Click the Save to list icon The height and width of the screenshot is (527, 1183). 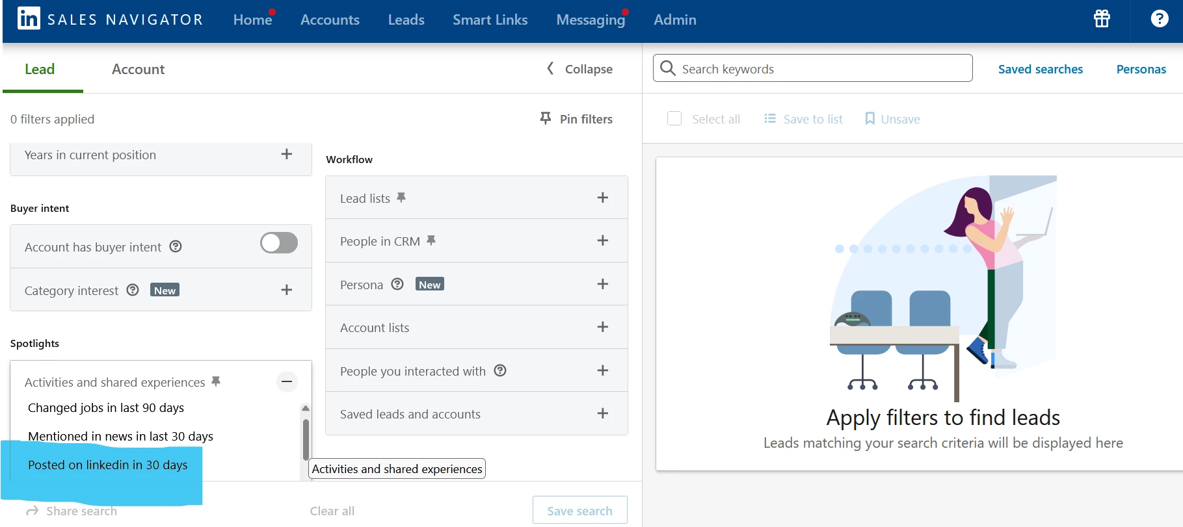click(x=770, y=118)
